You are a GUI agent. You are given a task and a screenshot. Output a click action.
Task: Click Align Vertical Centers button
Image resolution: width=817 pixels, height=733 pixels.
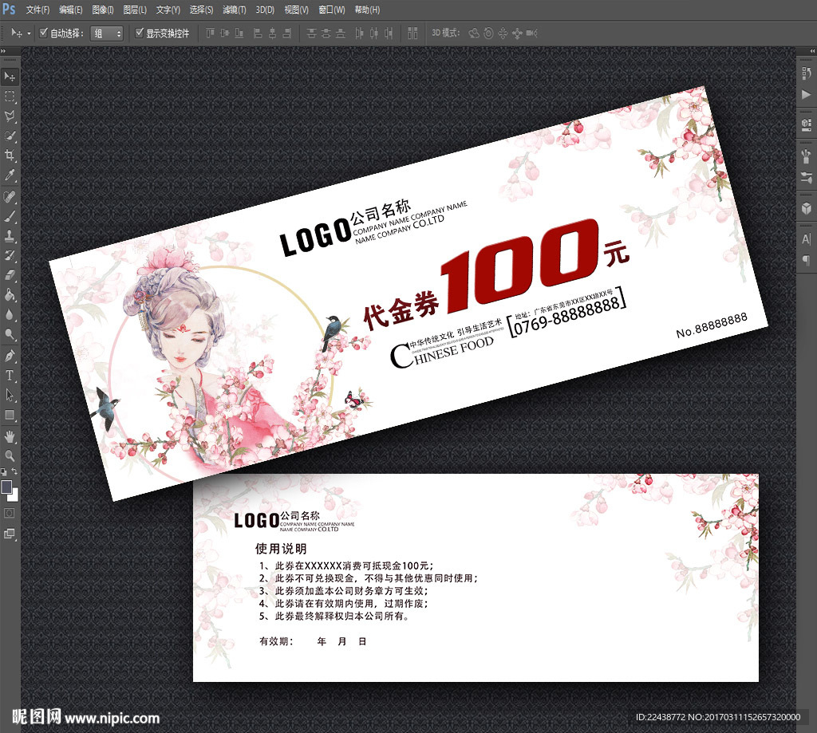pos(224,33)
